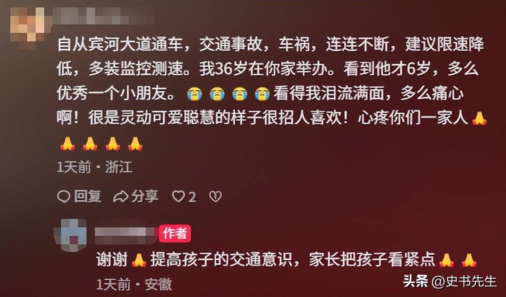
Task: Click the 分享 text label
Action: pos(144,196)
